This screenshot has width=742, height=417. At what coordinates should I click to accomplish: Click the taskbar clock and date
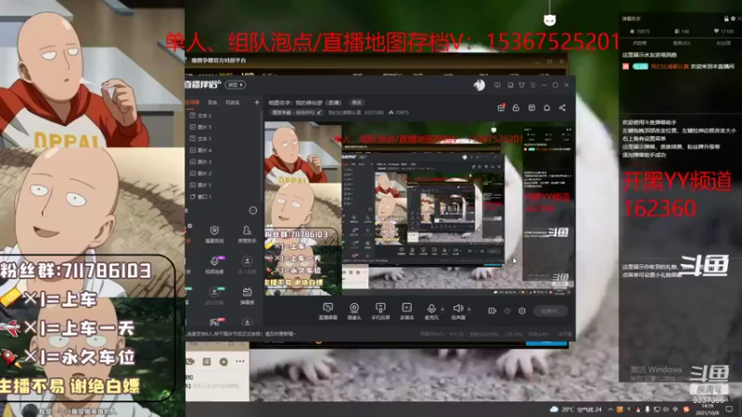tap(708, 410)
